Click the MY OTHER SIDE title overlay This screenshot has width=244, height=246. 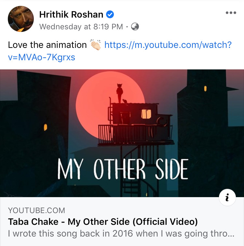point(123,169)
